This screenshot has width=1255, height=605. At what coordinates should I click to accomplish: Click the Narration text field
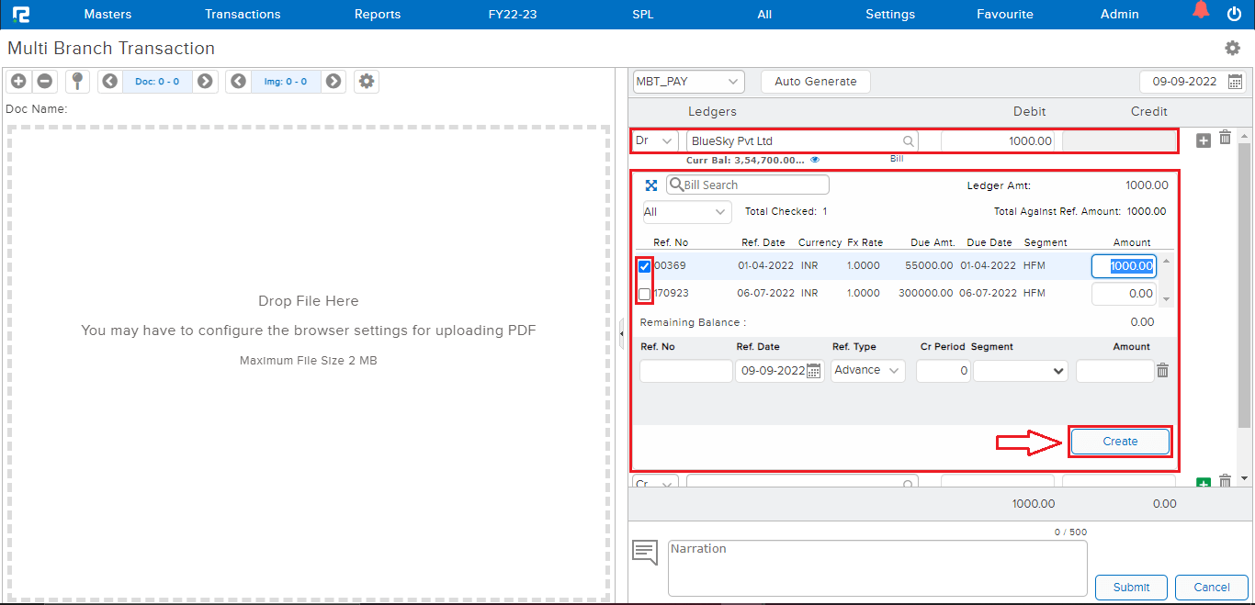(876, 567)
